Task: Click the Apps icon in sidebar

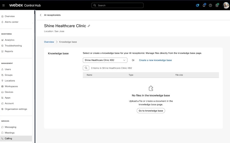Action: [2, 98]
